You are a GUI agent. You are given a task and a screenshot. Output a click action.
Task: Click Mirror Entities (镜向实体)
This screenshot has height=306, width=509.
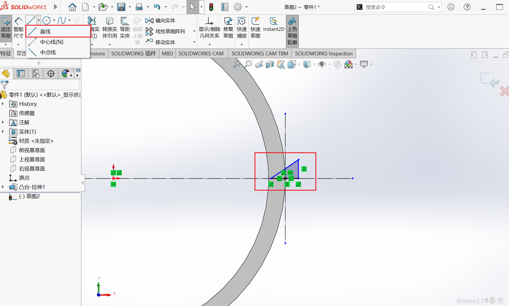pos(160,20)
